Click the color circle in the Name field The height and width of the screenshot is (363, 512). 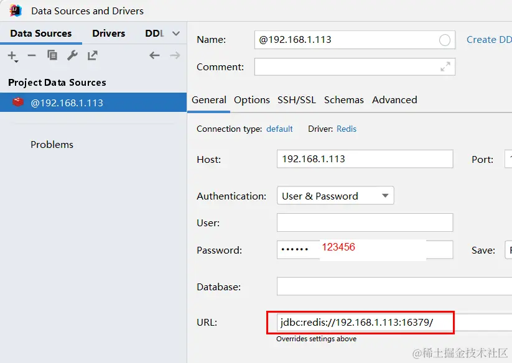click(x=444, y=40)
